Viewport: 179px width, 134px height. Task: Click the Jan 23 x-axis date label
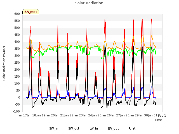tap(78, 115)
